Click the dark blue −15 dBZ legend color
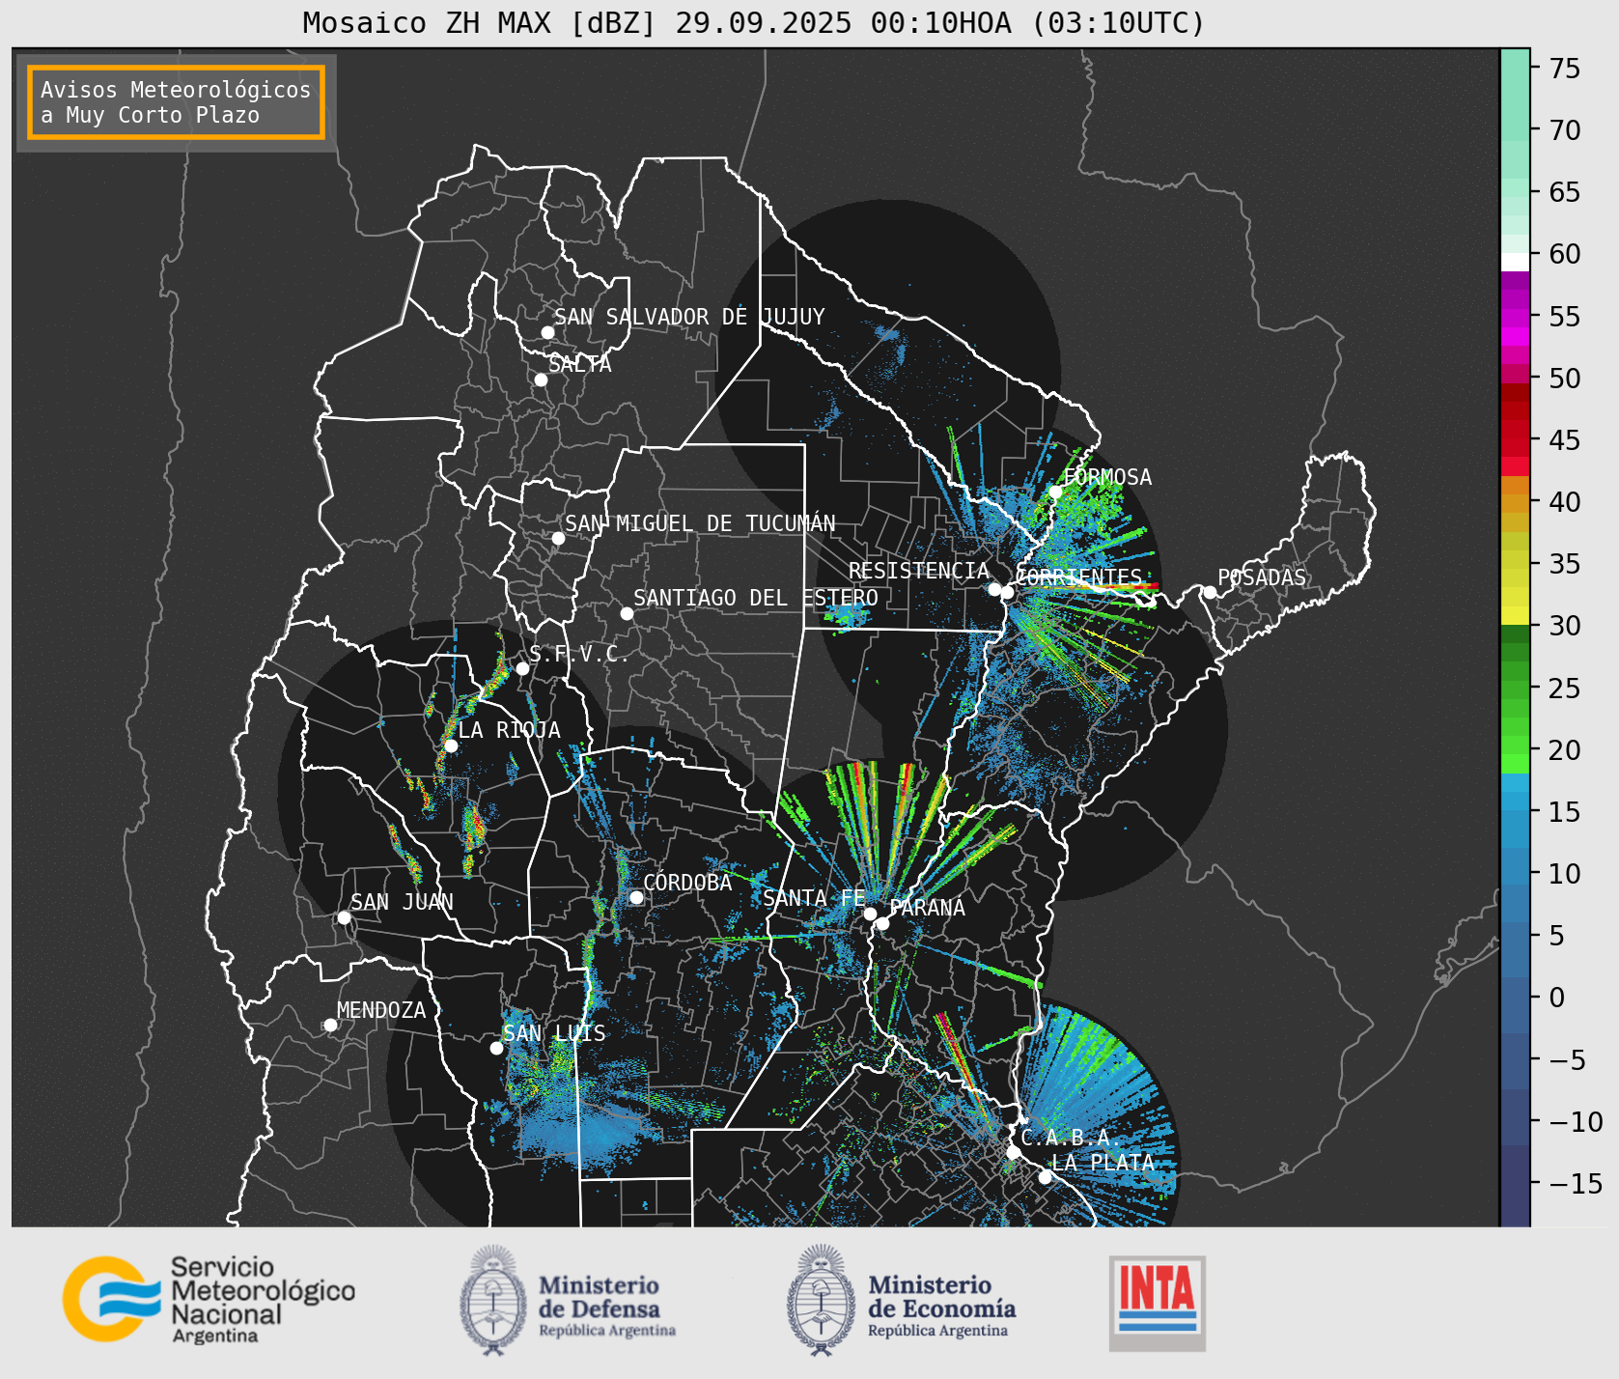This screenshot has height=1379, width=1619. pos(1515,1184)
